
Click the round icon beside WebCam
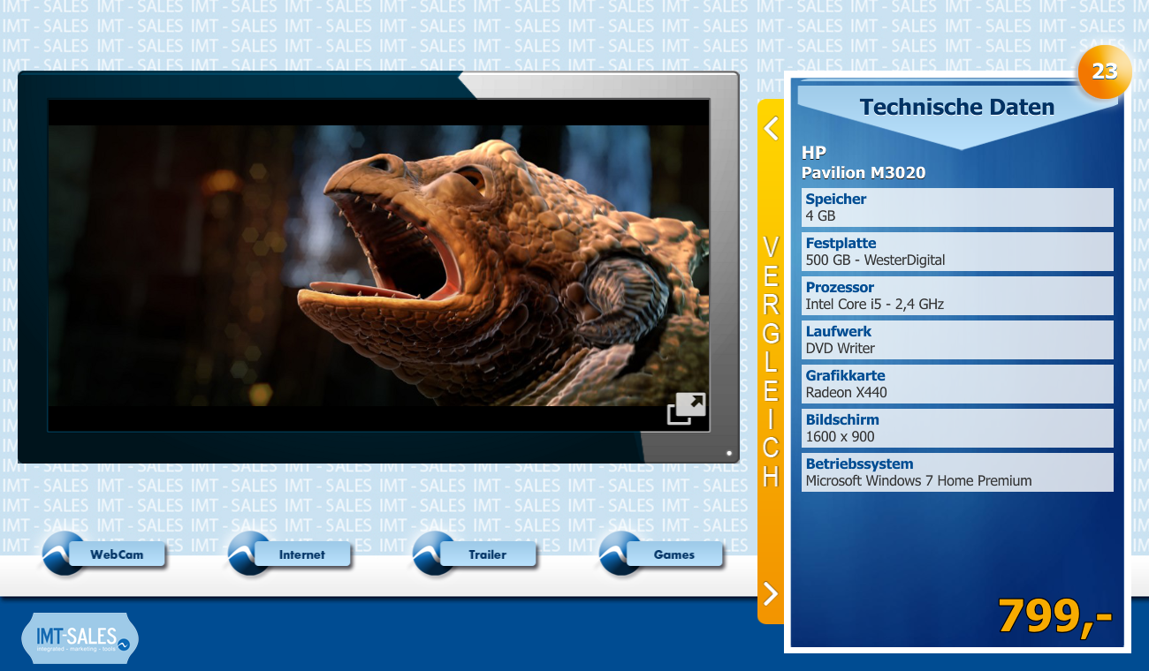[64, 554]
